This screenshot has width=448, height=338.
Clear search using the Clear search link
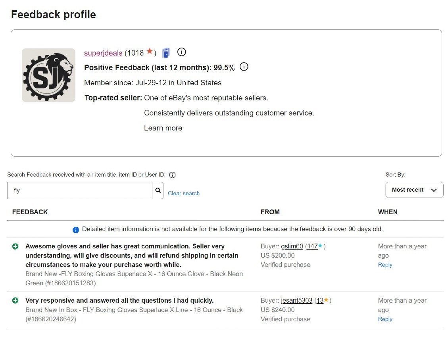pyautogui.click(x=184, y=194)
